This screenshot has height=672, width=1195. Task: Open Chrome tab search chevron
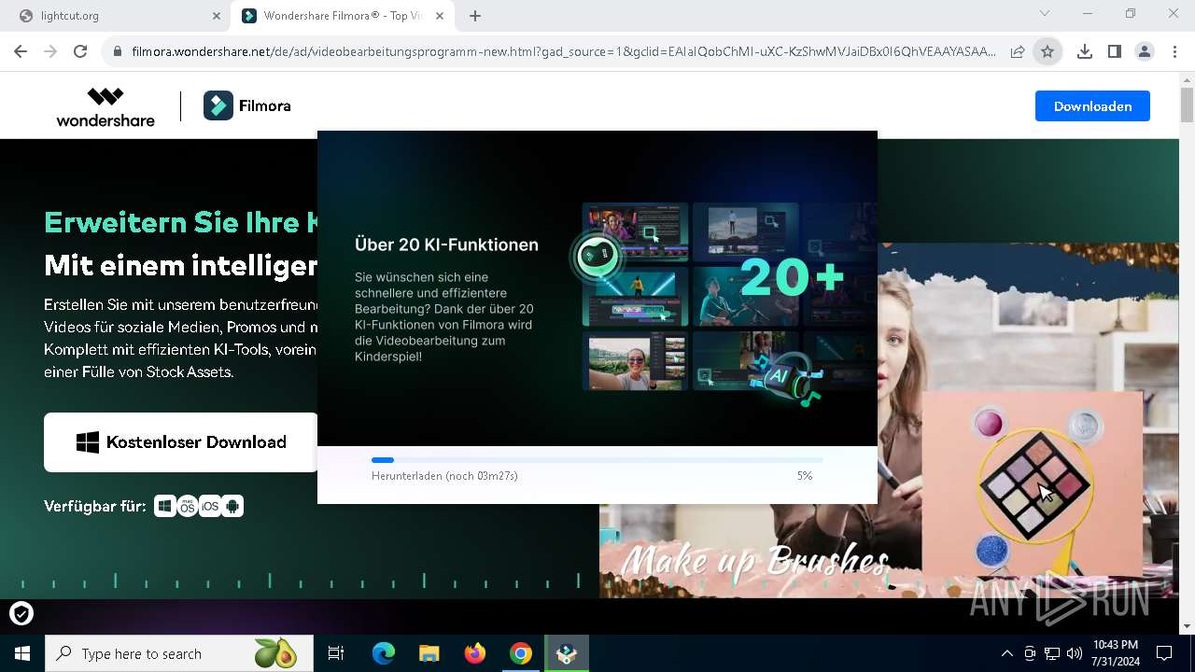click(1045, 14)
